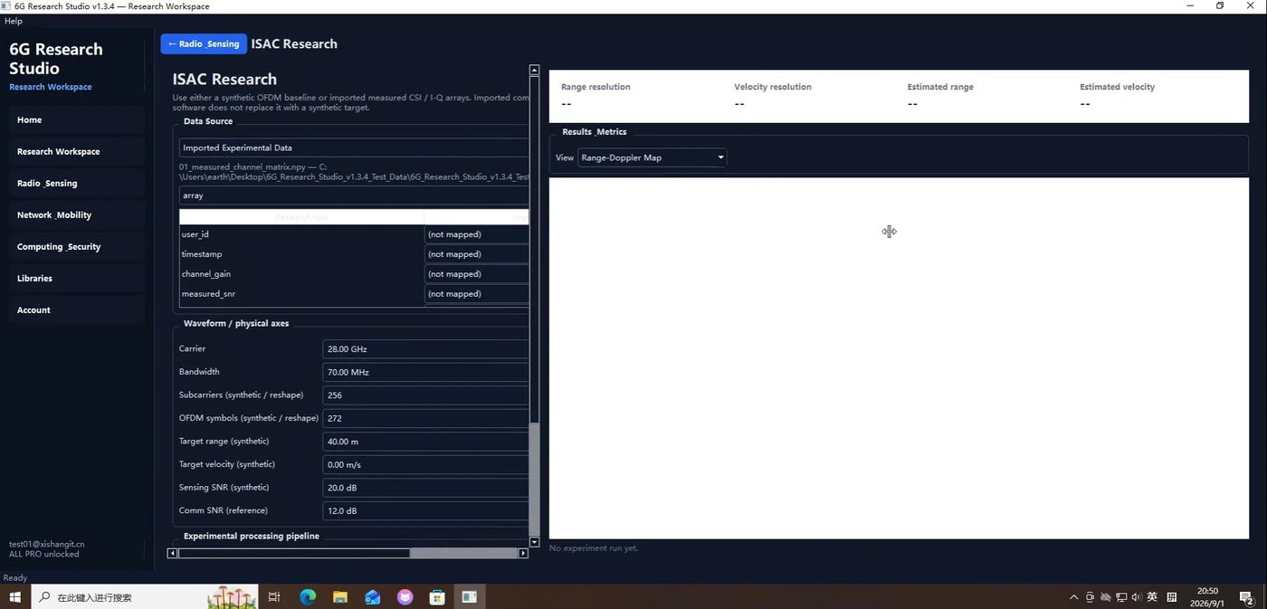Image resolution: width=1267 pixels, height=609 pixels.
Task: Click the Comm SNR reference field
Action: tap(425, 510)
